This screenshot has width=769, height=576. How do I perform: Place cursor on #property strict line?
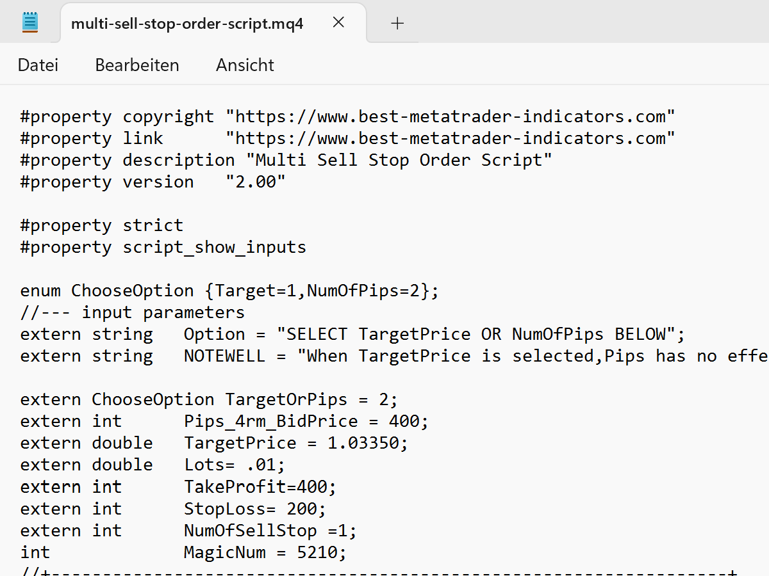tap(101, 225)
